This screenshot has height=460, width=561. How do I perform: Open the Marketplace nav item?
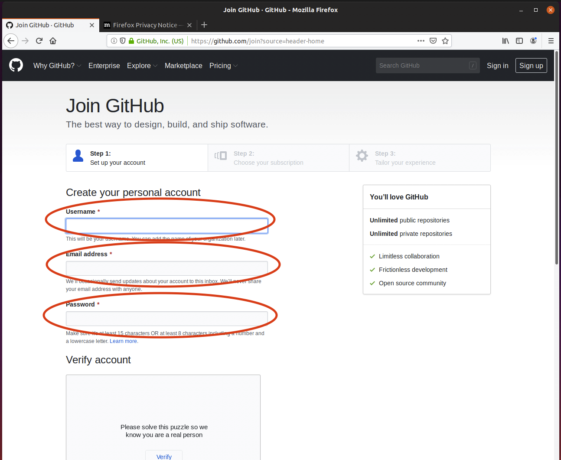click(183, 65)
